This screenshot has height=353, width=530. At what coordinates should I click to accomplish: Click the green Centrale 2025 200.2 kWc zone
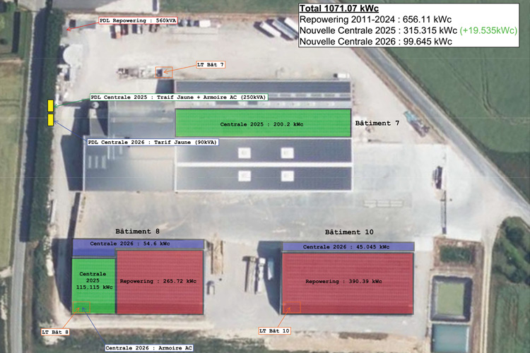coord(262,124)
